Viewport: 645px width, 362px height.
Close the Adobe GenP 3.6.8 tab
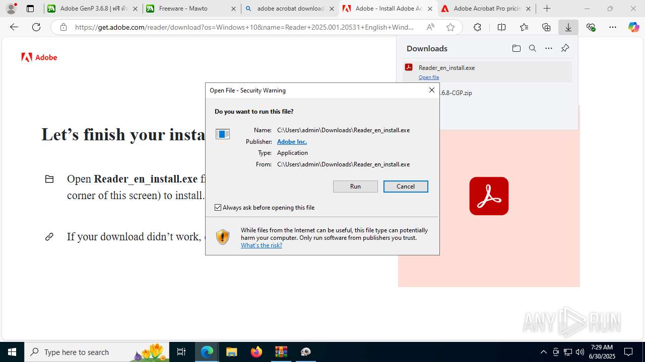tap(135, 9)
